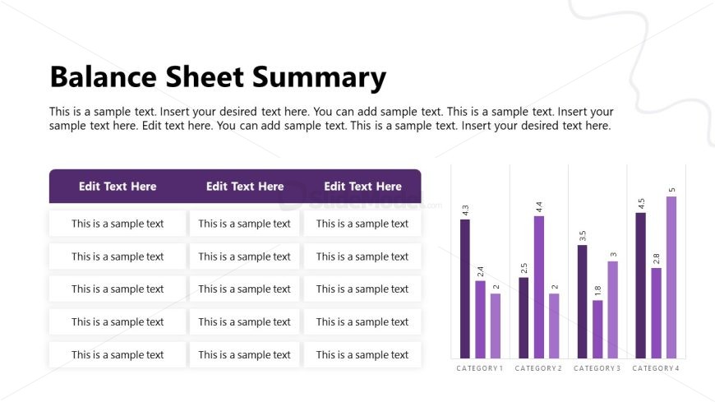The width and height of the screenshot is (715, 402).
Task: Select the third-row cell in the middle column
Action: pos(245,289)
